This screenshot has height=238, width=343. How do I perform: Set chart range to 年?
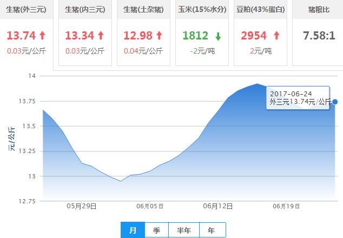coord(212,230)
